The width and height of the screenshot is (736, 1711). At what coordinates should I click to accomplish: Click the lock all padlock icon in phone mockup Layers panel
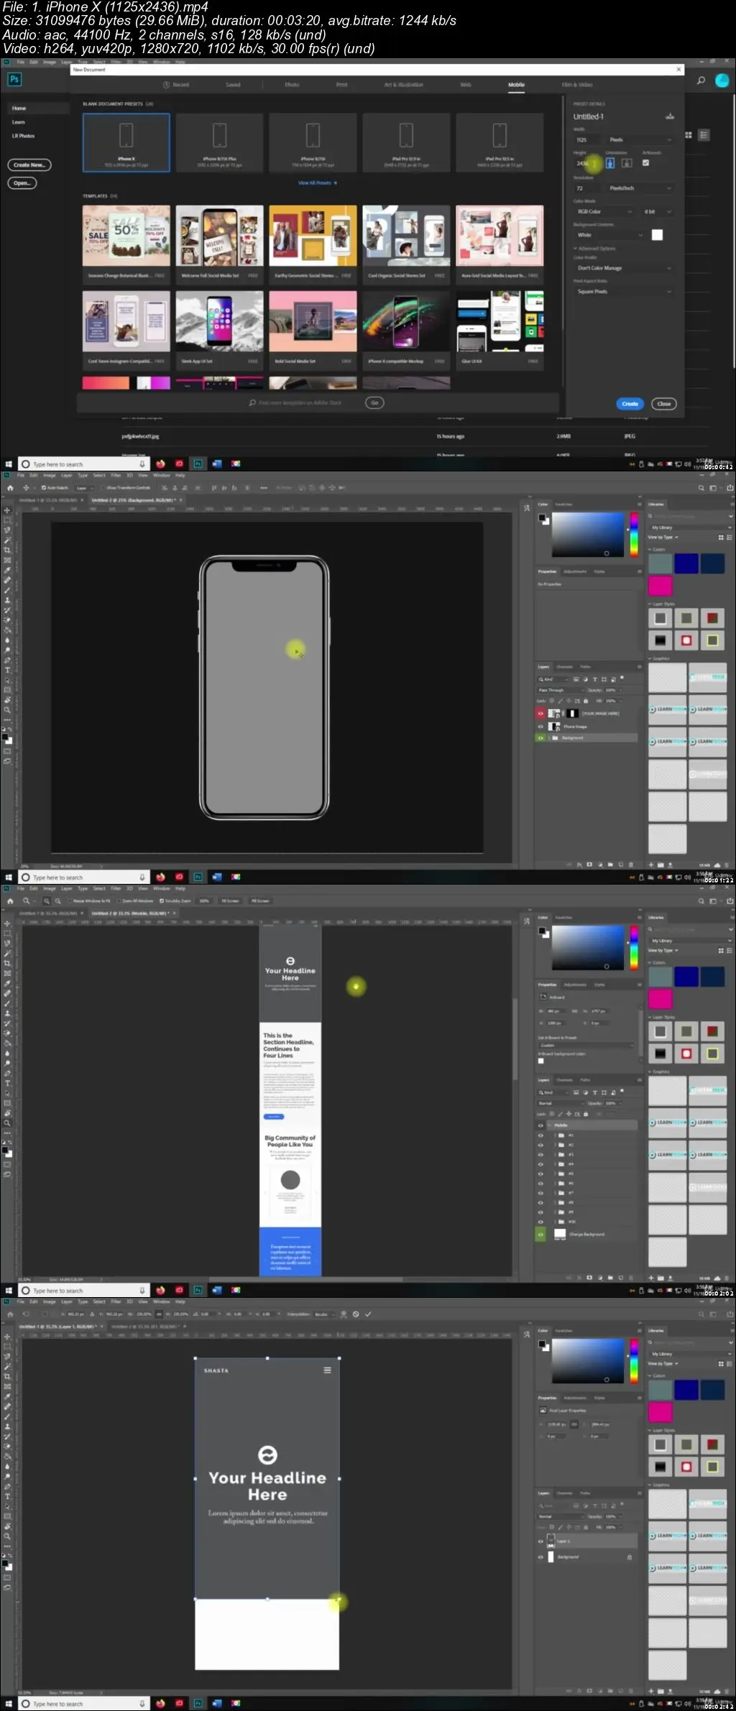(586, 701)
